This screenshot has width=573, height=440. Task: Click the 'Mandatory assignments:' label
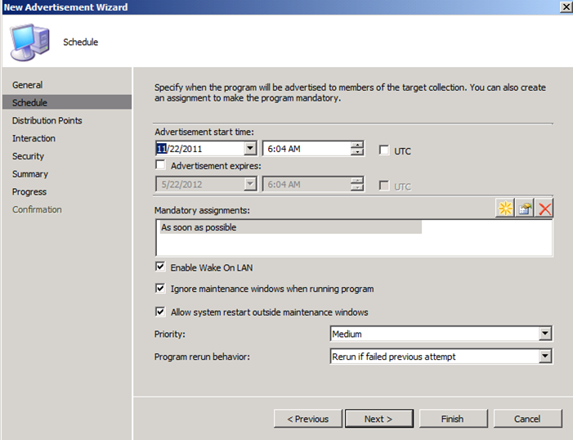click(x=202, y=210)
